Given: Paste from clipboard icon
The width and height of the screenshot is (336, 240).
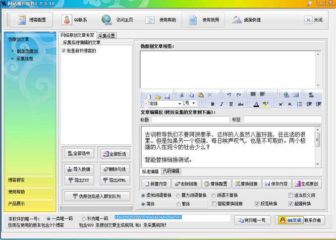Looking at the screenshot, I should pyautogui.click(x=201, y=95).
